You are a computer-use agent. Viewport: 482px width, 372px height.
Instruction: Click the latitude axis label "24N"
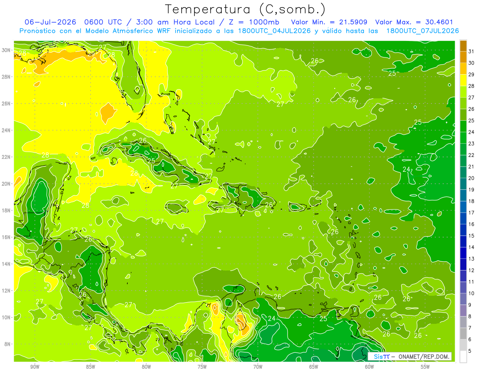pos(6,130)
